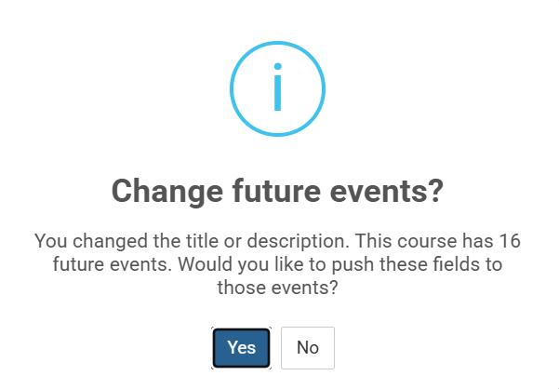Viewport: 559px width, 389px height.
Task: Keep future events unchanged with No
Action: tap(308, 348)
